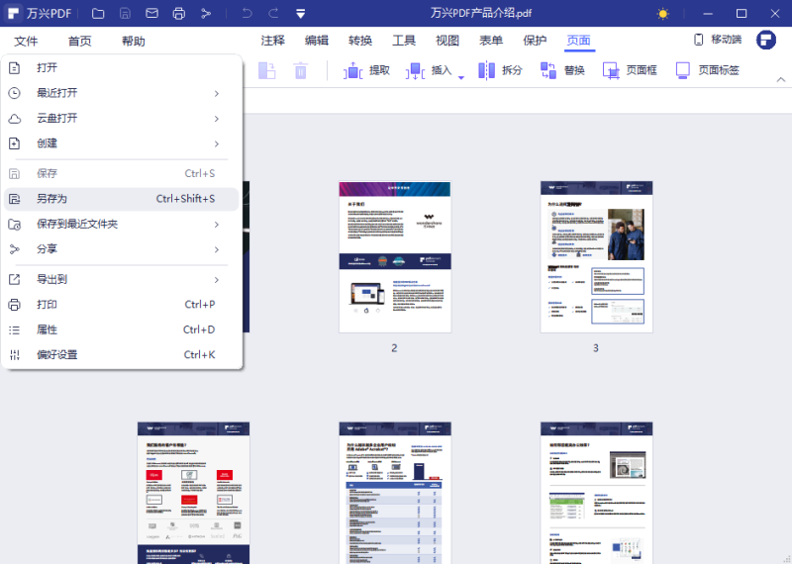This screenshot has width=792, height=564.
Task: Select the page 3 thumbnail
Action: (596, 257)
